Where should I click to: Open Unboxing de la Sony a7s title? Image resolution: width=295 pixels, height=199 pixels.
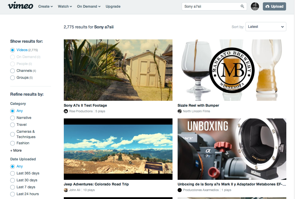pos(232,184)
